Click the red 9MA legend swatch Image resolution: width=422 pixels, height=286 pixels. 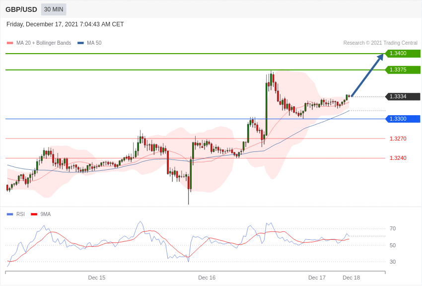(34, 214)
